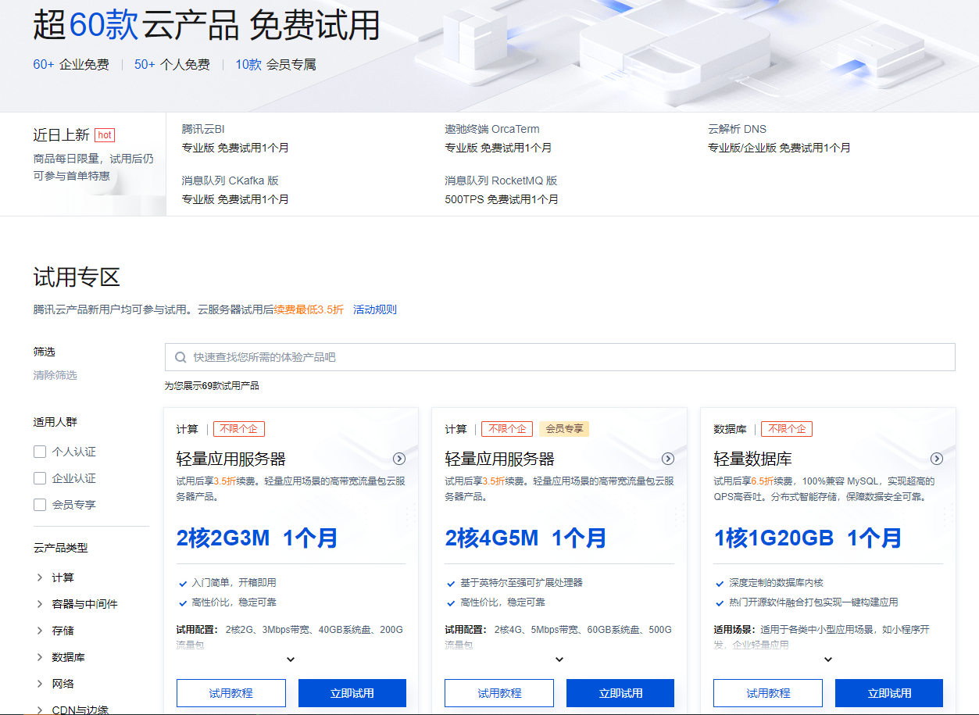Screen dimensions: 979x715
Task: Click 500TPS 免费试用1个月 text
Action: click(502, 199)
